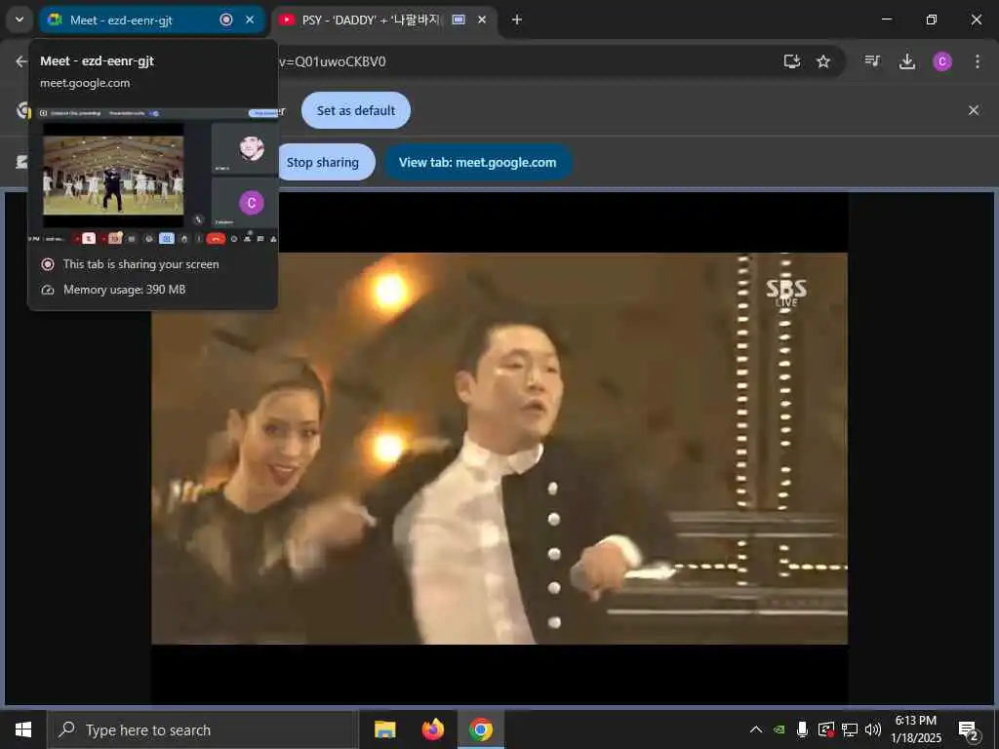Open the notification center icon
999x749 pixels.
pos(969,729)
